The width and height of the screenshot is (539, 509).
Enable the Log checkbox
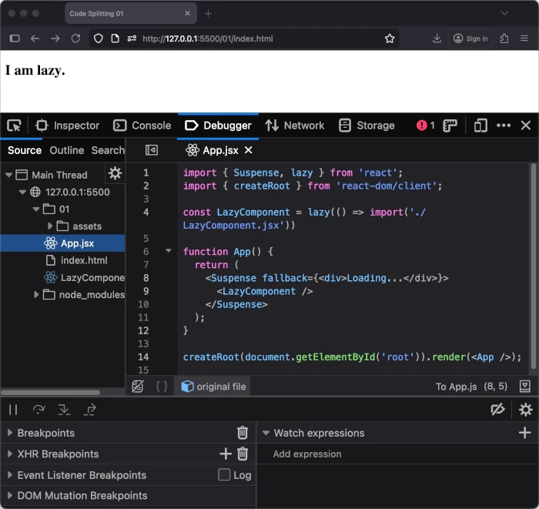pyautogui.click(x=224, y=475)
